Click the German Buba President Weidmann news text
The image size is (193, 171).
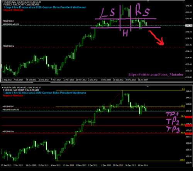tap(64, 7)
